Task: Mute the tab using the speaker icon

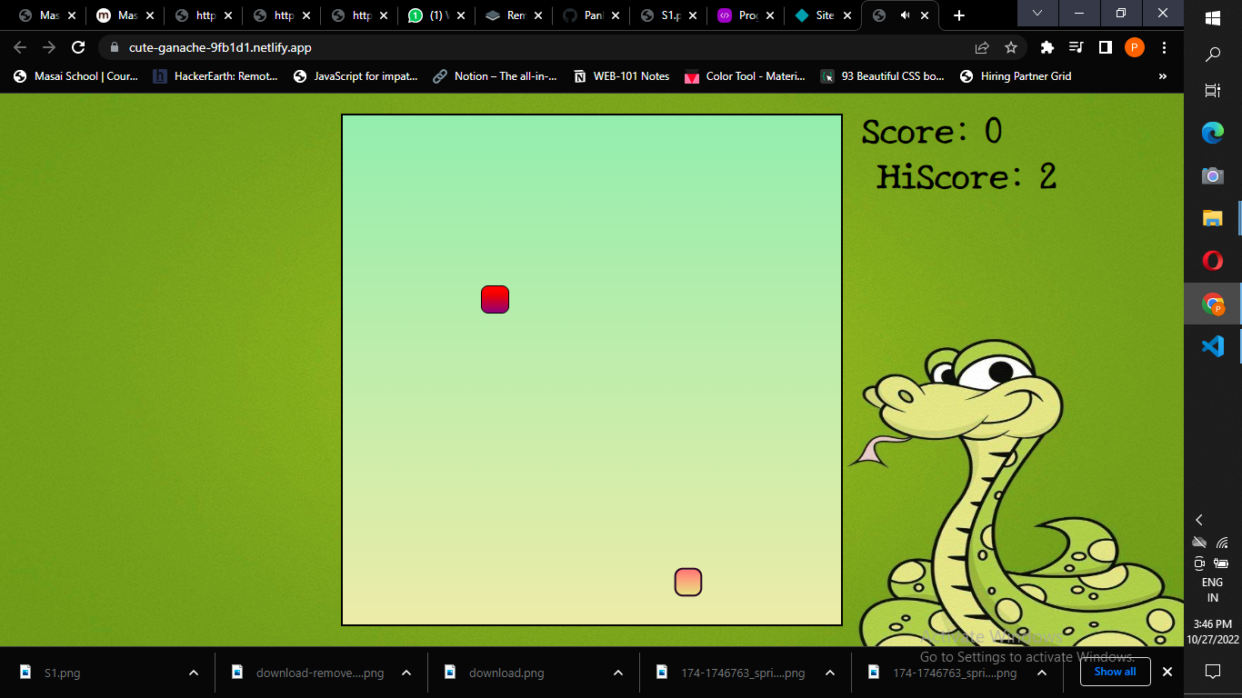Action: point(905,15)
